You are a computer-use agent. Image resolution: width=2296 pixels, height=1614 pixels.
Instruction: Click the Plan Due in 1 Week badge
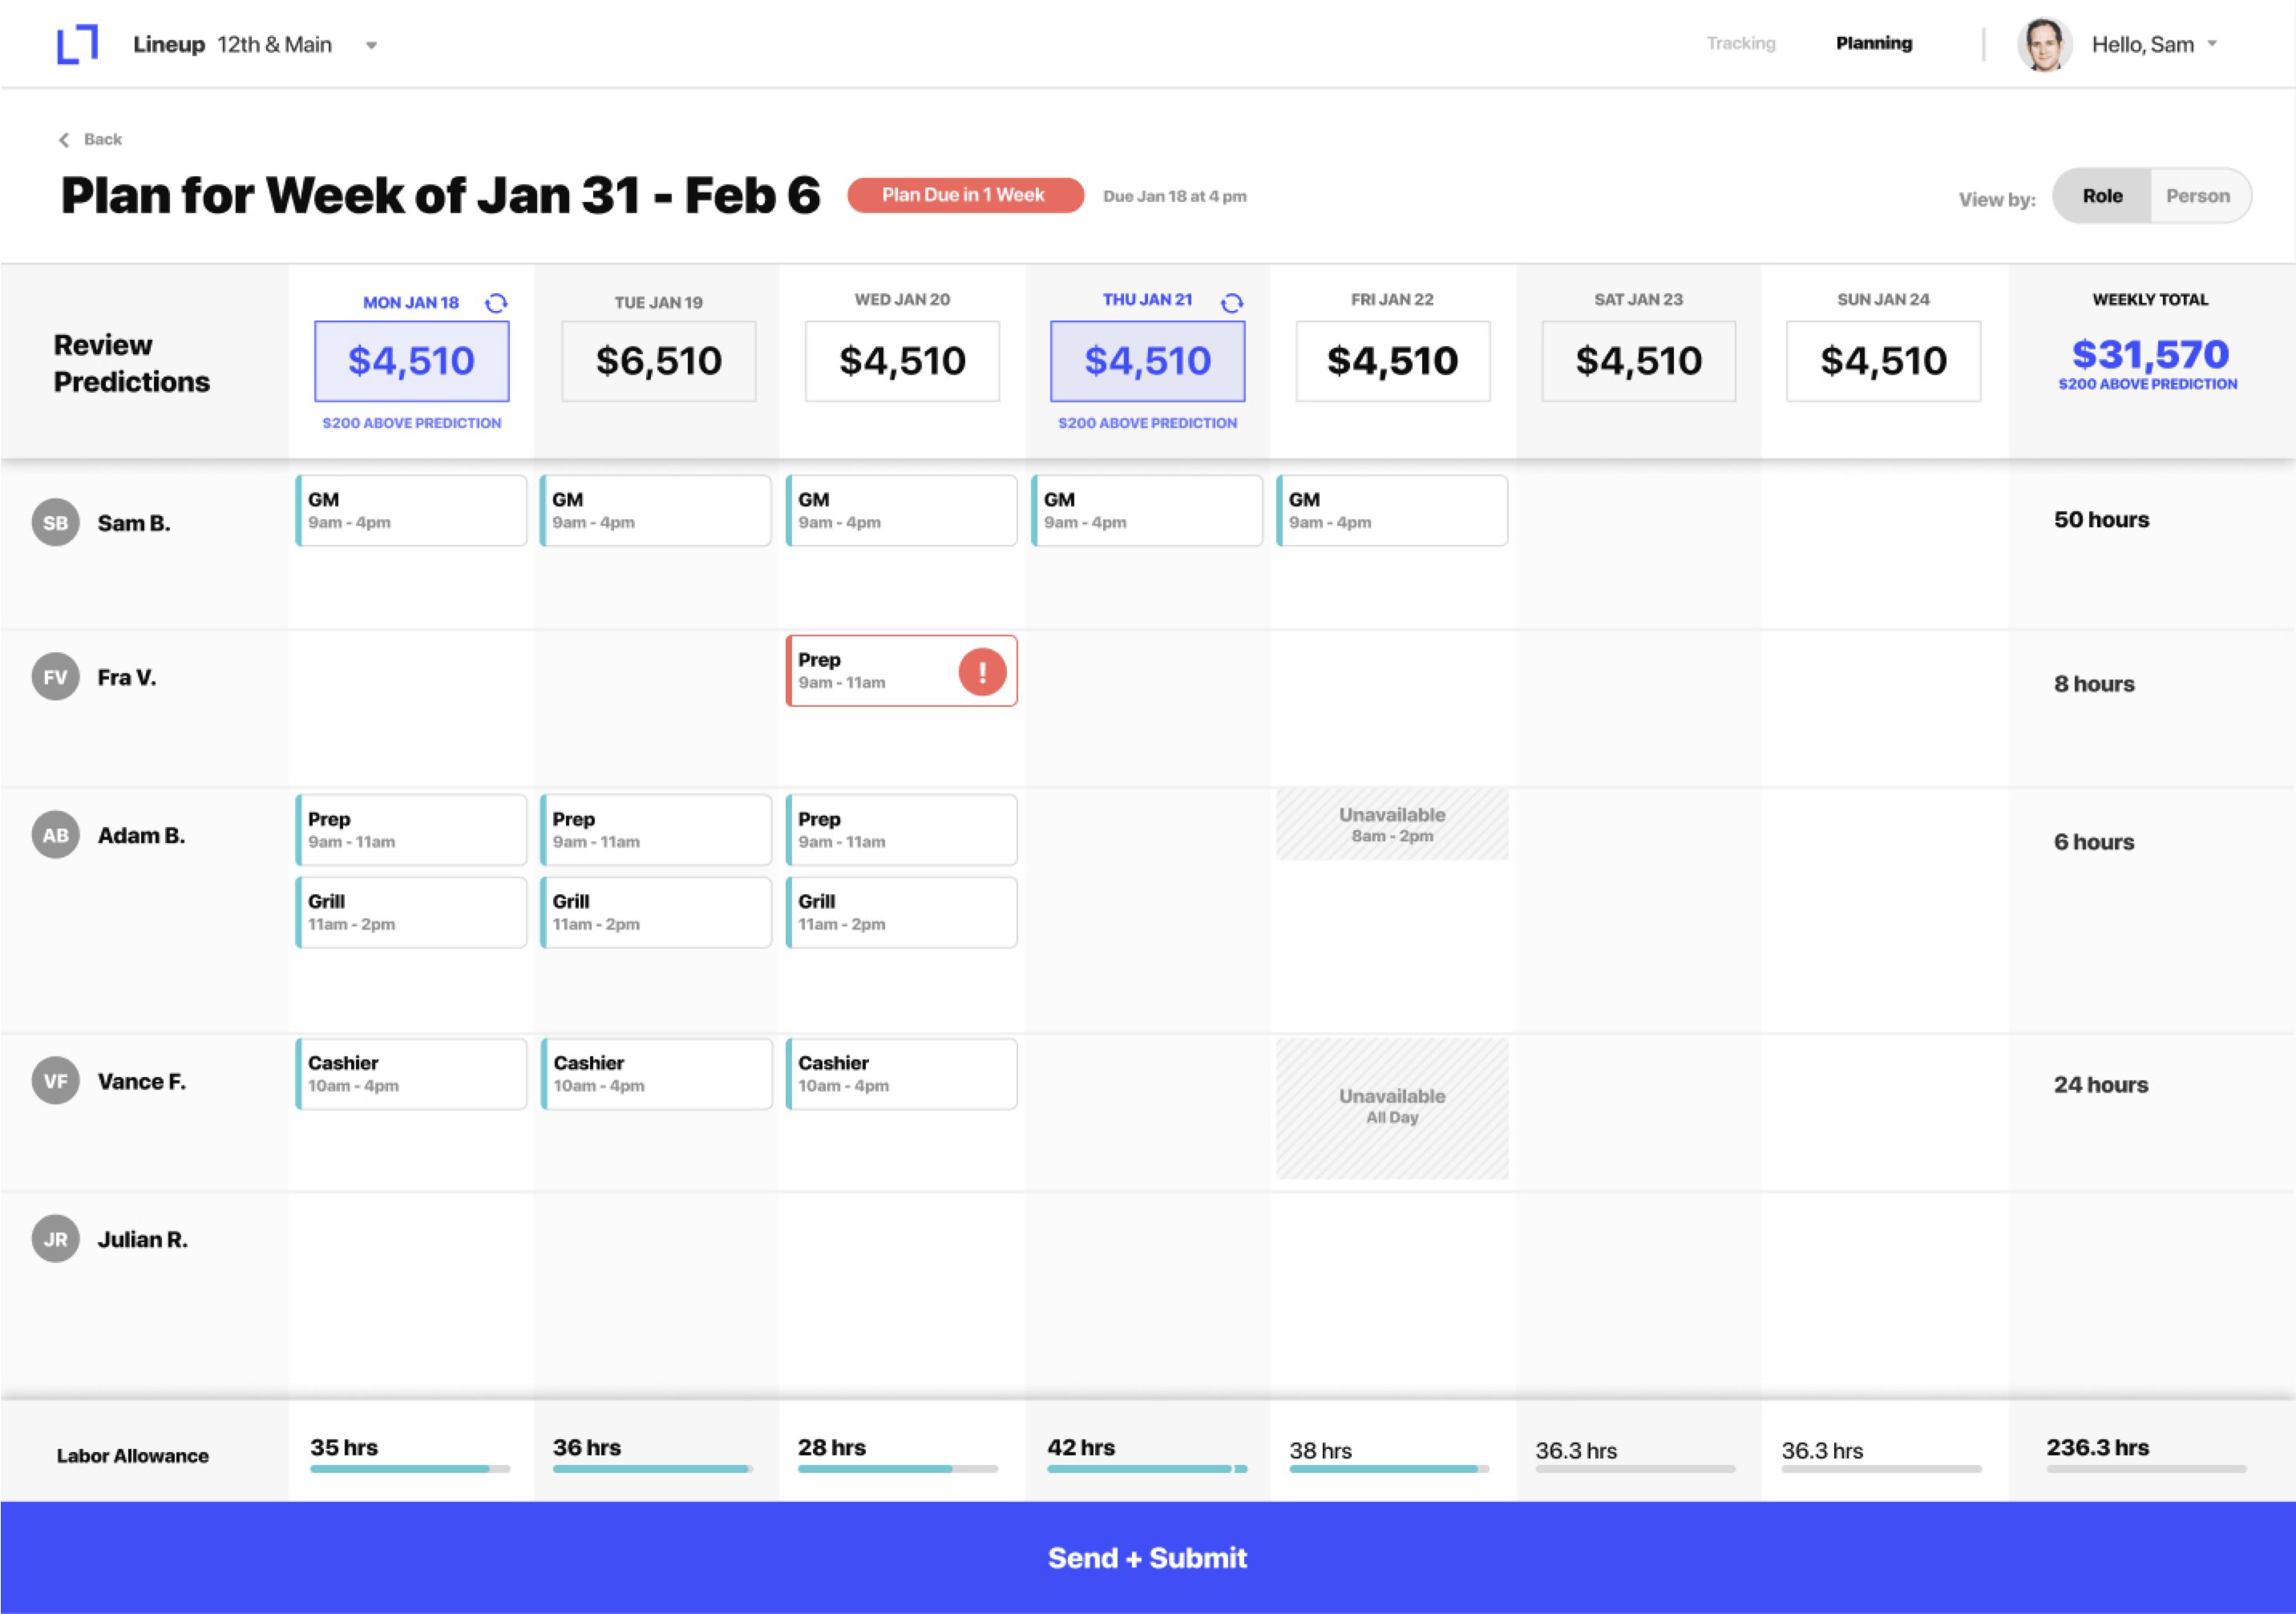point(965,195)
